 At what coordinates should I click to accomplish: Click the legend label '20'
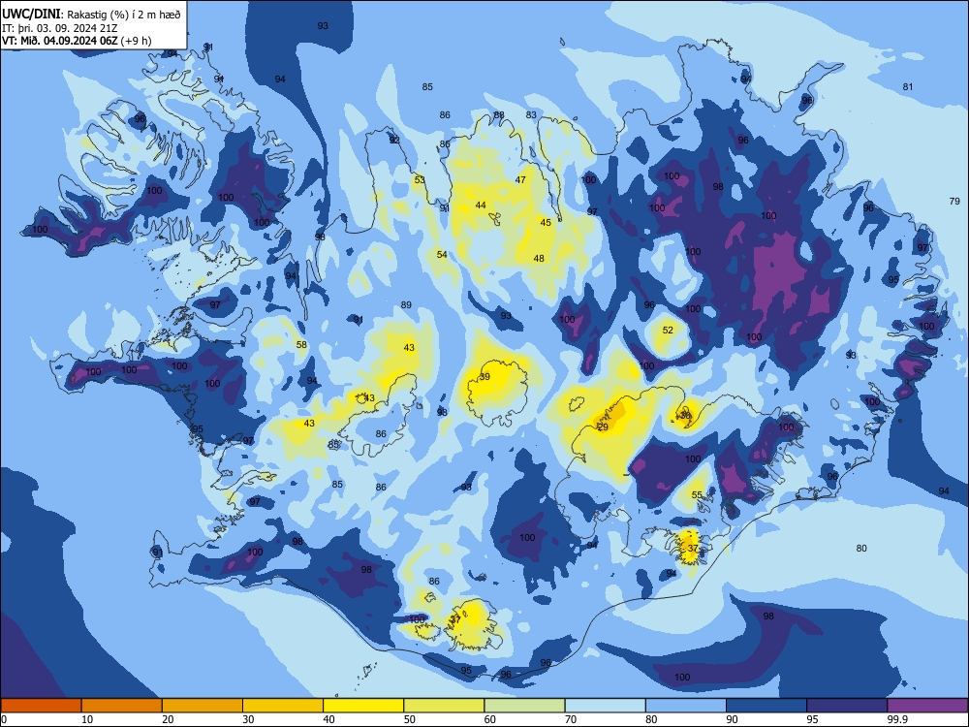click(168, 719)
